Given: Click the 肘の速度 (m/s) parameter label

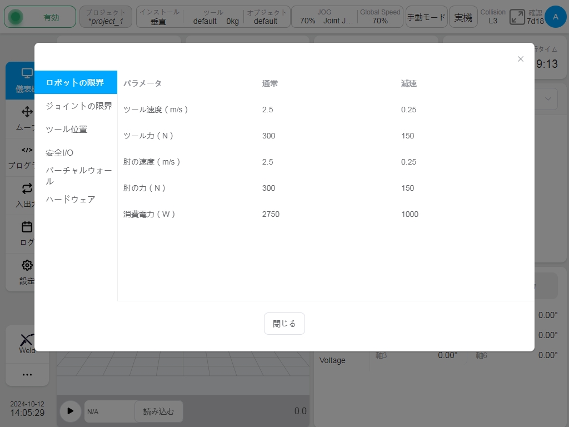Looking at the screenshot, I should click(152, 162).
